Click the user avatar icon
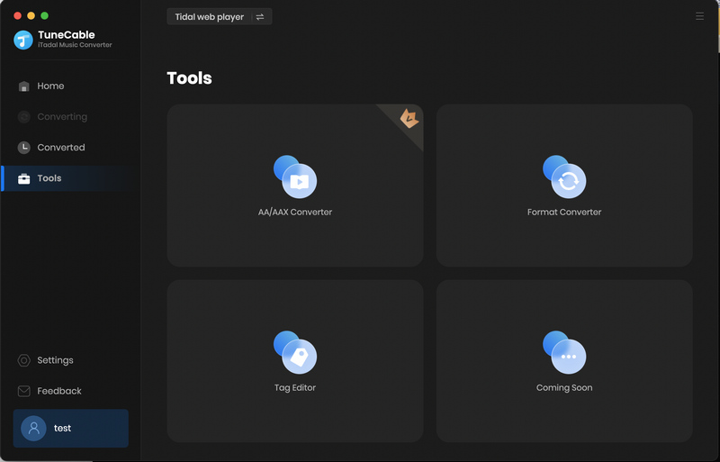Viewport: 720px width, 462px height. click(33, 429)
